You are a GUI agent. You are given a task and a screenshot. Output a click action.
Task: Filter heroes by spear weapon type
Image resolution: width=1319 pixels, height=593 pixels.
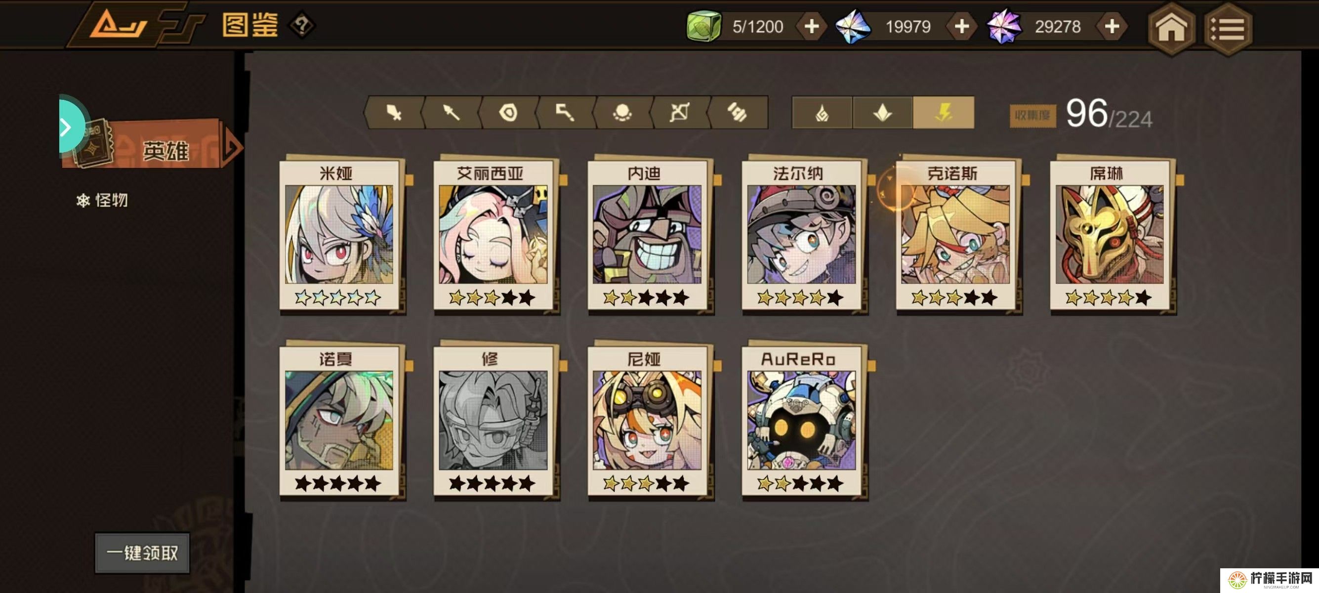click(452, 113)
